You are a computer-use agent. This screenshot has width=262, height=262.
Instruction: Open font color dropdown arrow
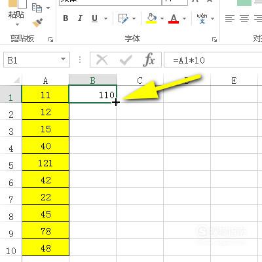184,18
